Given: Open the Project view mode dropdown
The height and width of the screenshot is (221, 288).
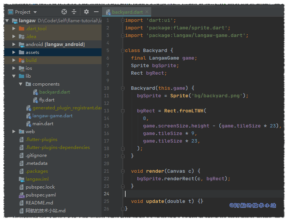Looking at the screenshot, I should coord(35,12).
